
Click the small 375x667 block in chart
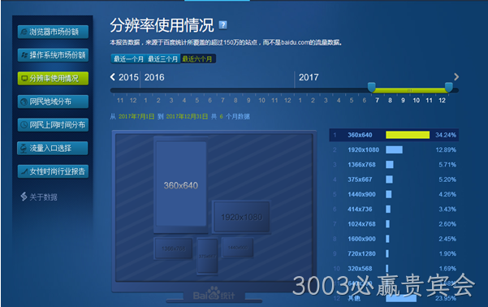pyautogui.click(x=207, y=256)
